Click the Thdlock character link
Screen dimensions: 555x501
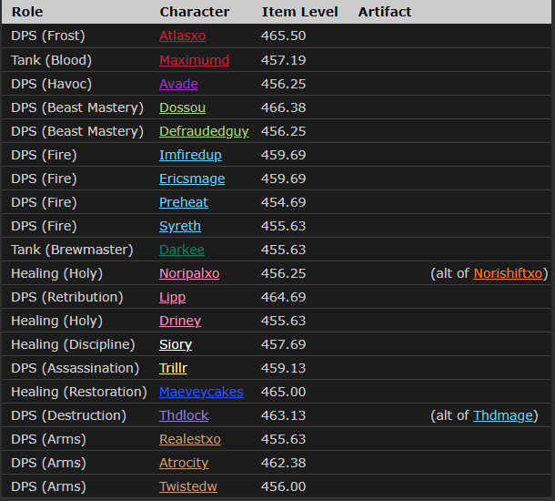(x=184, y=415)
